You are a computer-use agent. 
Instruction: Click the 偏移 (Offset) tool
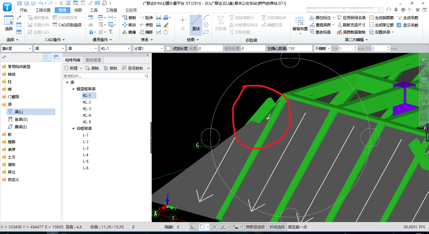click(146, 32)
